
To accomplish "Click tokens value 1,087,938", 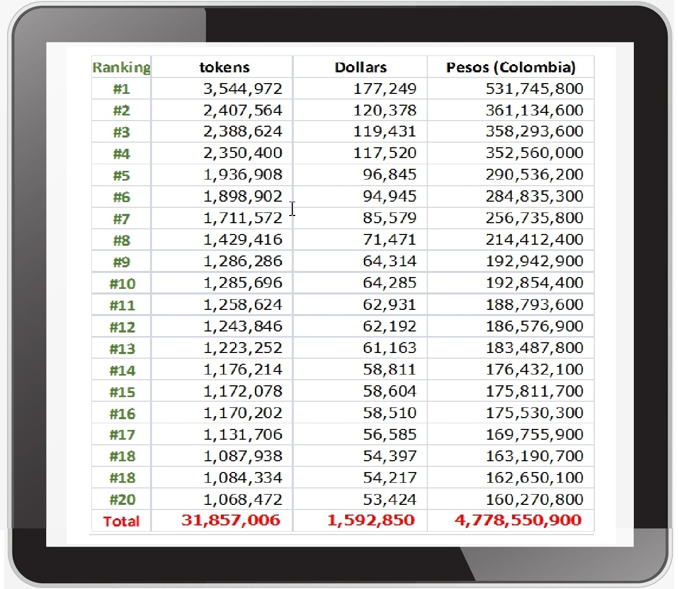I will pyautogui.click(x=243, y=456).
